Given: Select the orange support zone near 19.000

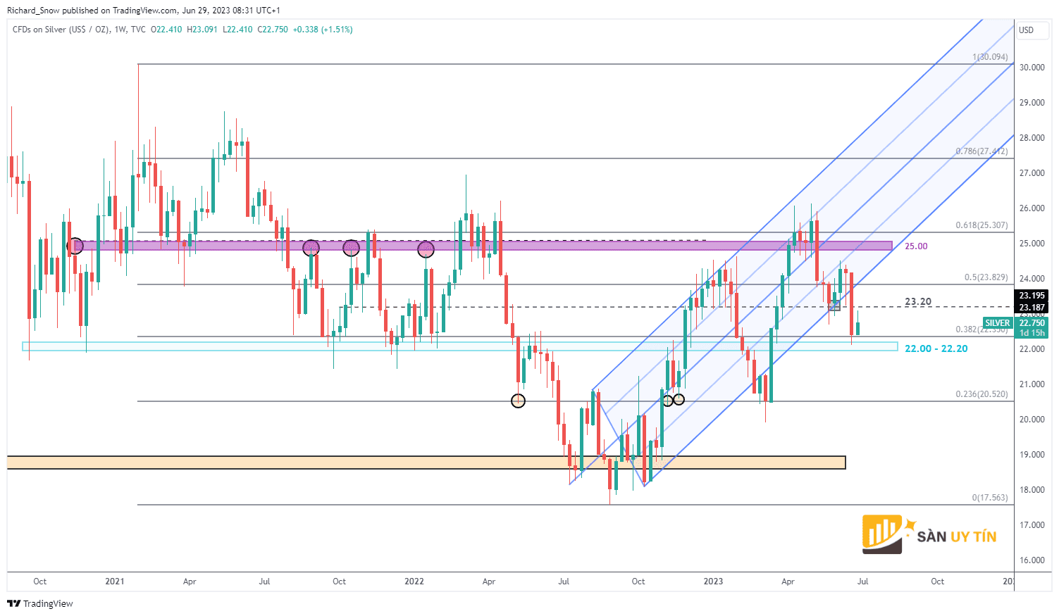Looking at the screenshot, I should pos(426,463).
